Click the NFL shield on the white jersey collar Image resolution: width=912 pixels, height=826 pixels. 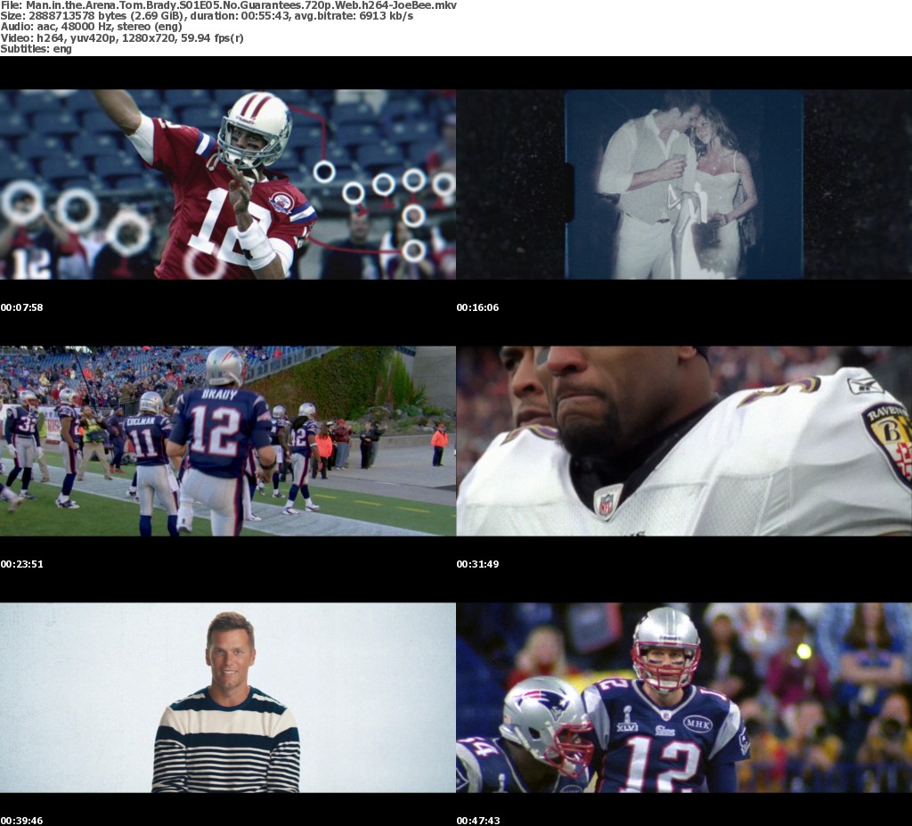607,503
